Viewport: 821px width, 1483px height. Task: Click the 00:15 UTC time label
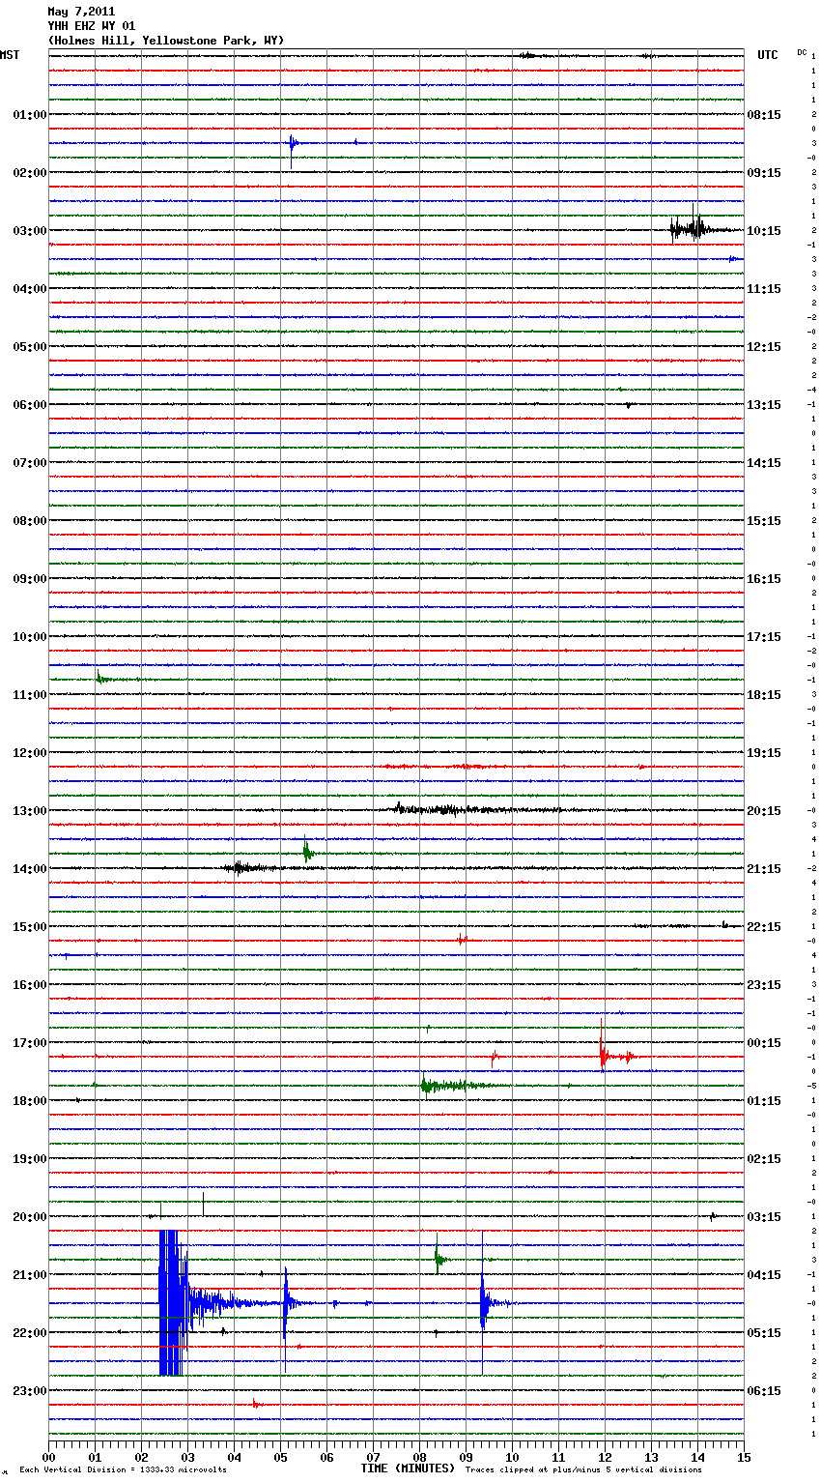point(764,1043)
